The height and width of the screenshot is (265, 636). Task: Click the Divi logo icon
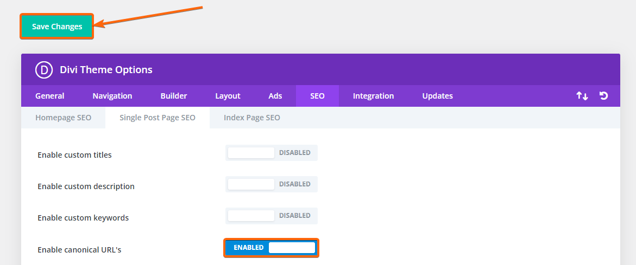(x=44, y=69)
